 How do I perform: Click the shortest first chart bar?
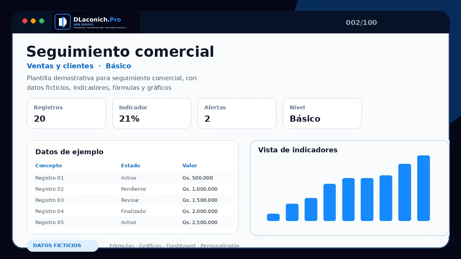tap(273, 217)
